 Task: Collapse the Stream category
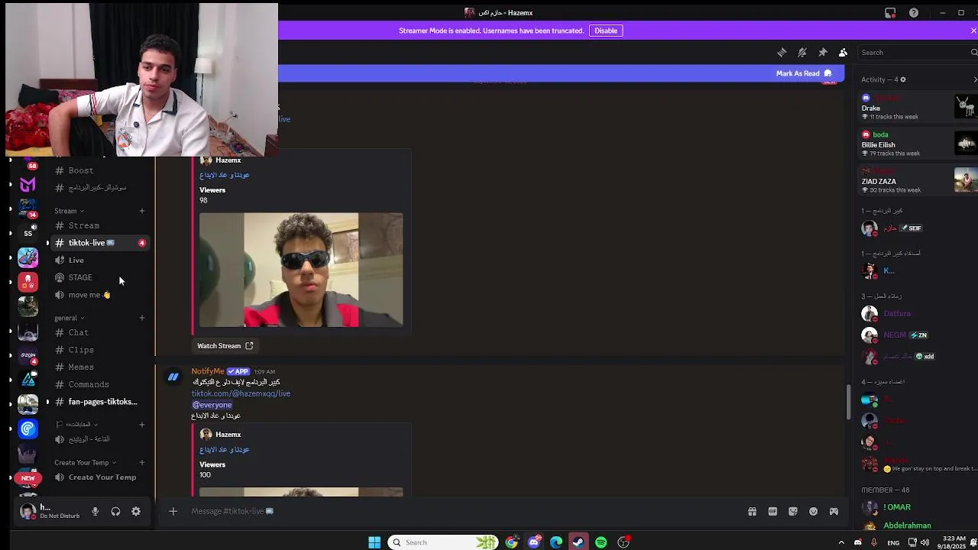click(x=69, y=211)
